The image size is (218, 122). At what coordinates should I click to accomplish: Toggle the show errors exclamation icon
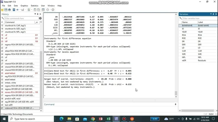(40, 18)
